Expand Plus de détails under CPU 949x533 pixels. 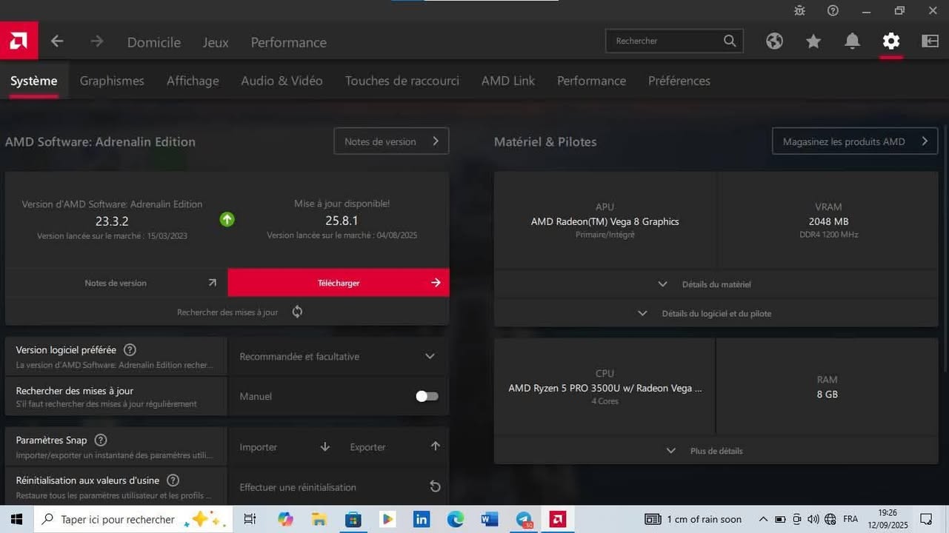pyautogui.click(x=716, y=451)
